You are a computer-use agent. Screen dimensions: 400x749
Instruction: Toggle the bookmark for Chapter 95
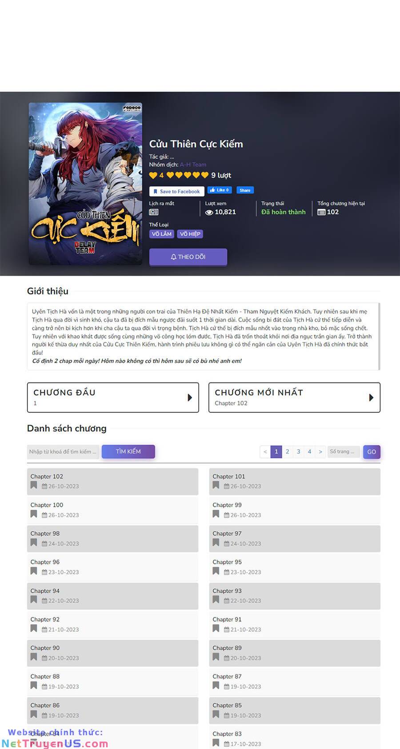(216, 571)
